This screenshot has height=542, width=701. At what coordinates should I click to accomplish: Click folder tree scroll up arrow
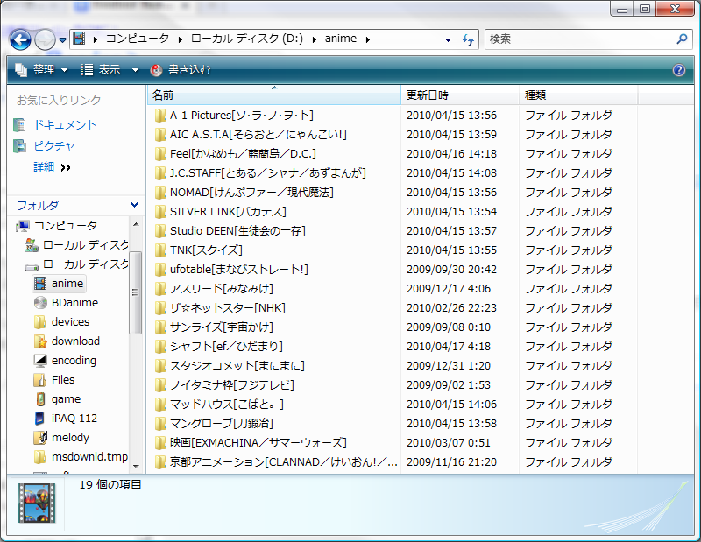136,224
